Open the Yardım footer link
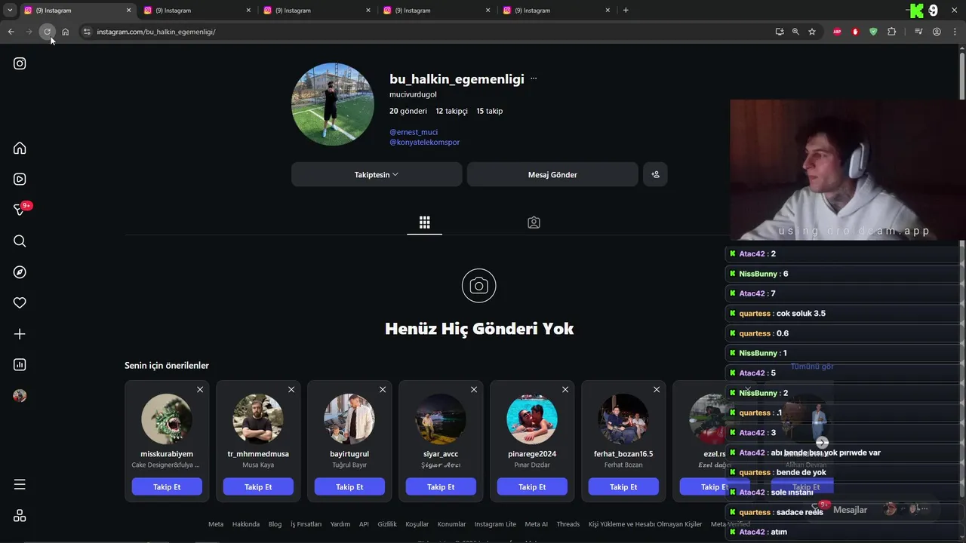The image size is (966, 543). coord(340,524)
